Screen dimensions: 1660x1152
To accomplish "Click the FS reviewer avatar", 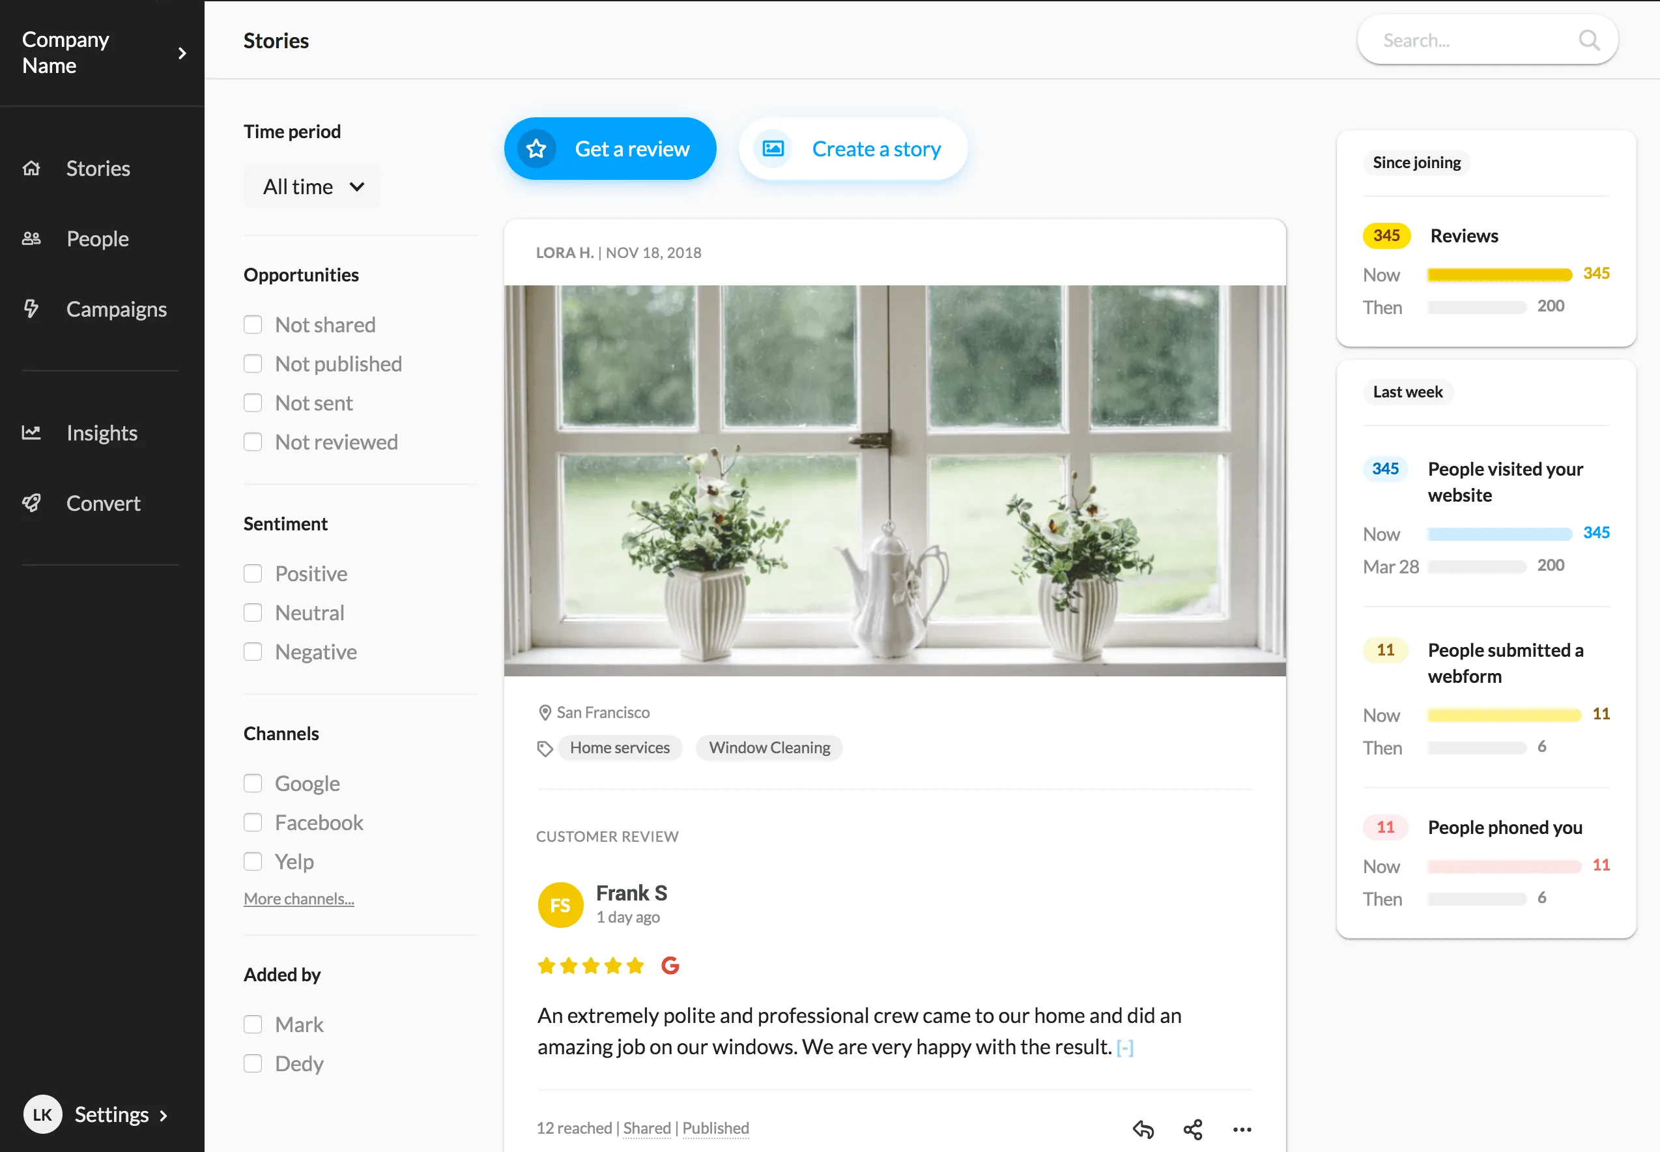I will 561,905.
